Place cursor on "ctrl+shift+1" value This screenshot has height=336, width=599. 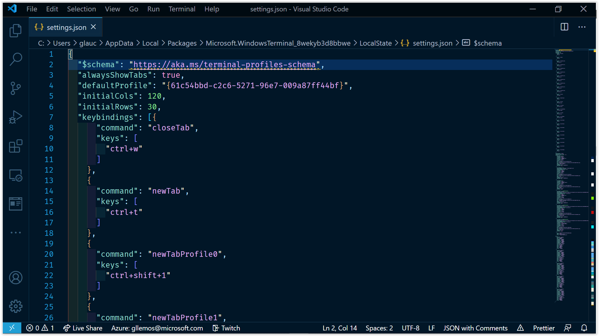[x=138, y=275]
